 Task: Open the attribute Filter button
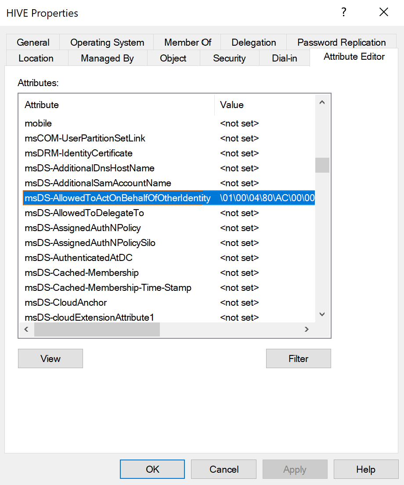pyautogui.click(x=298, y=358)
